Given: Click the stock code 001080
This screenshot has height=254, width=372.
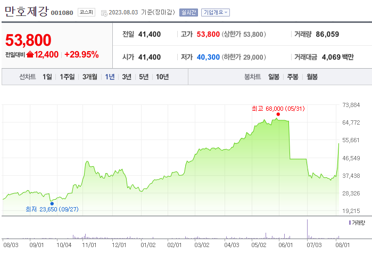Looking at the screenshot, I should tap(62, 13).
